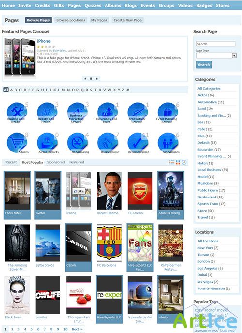Select the Travel (12) category
The image size is (242, 333).
(x=206, y=217)
